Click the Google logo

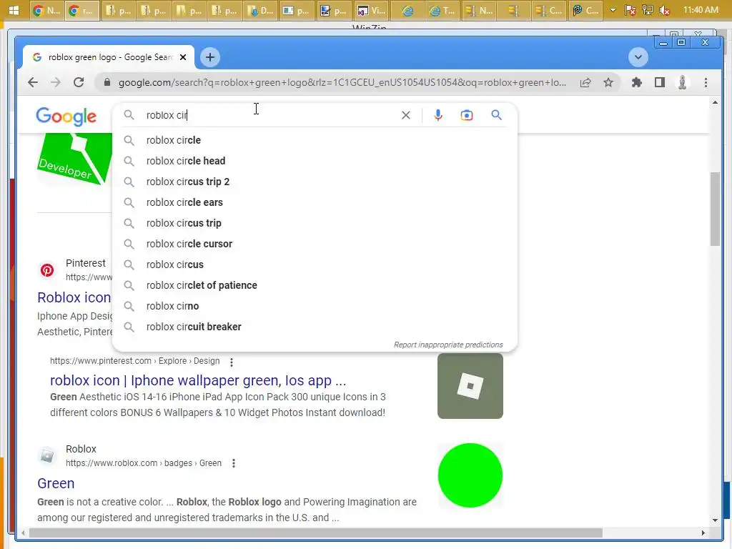click(66, 117)
